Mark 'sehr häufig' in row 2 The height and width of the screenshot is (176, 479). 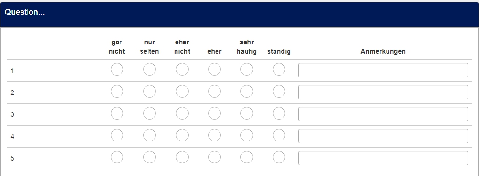(x=247, y=92)
